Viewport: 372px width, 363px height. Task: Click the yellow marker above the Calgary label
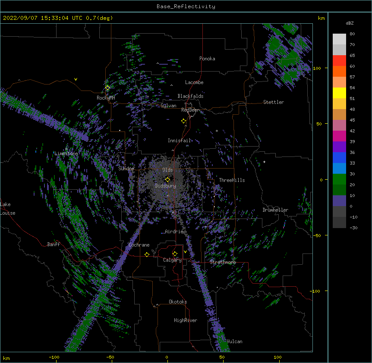[x=175, y=253]
